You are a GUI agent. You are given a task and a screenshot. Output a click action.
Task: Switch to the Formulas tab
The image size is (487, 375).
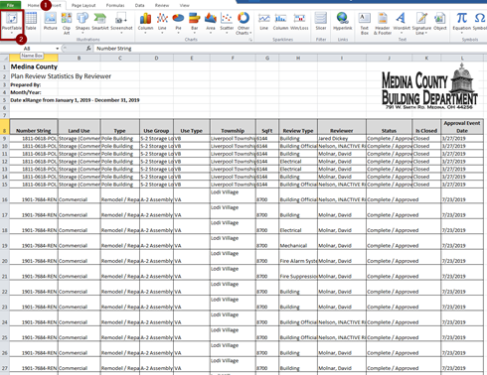[x=115, y=5]
